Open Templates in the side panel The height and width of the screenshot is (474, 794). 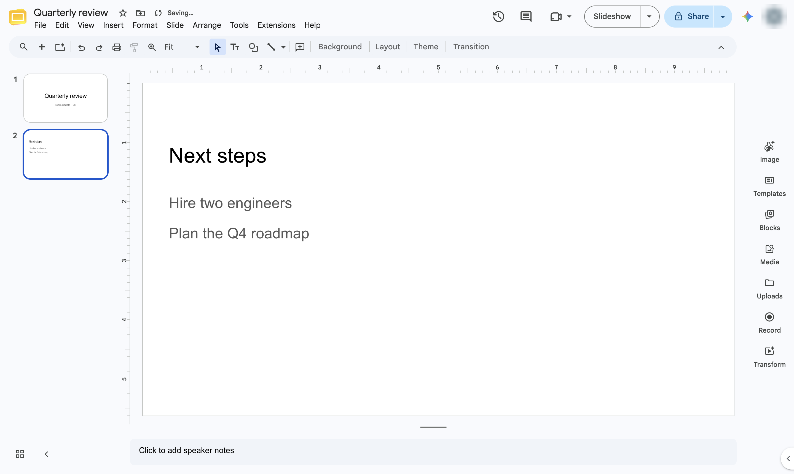point(769,187)
